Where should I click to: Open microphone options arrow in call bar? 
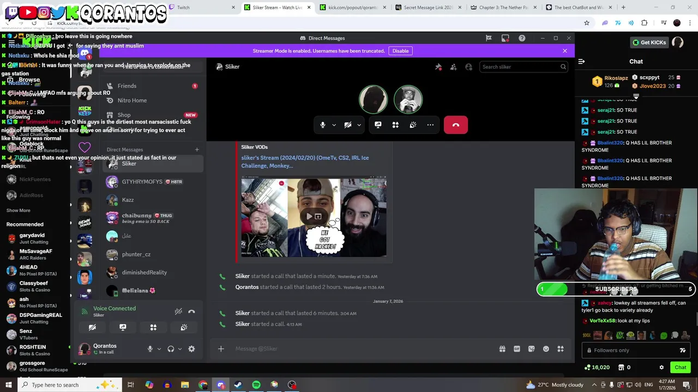[x=334, y=125]
